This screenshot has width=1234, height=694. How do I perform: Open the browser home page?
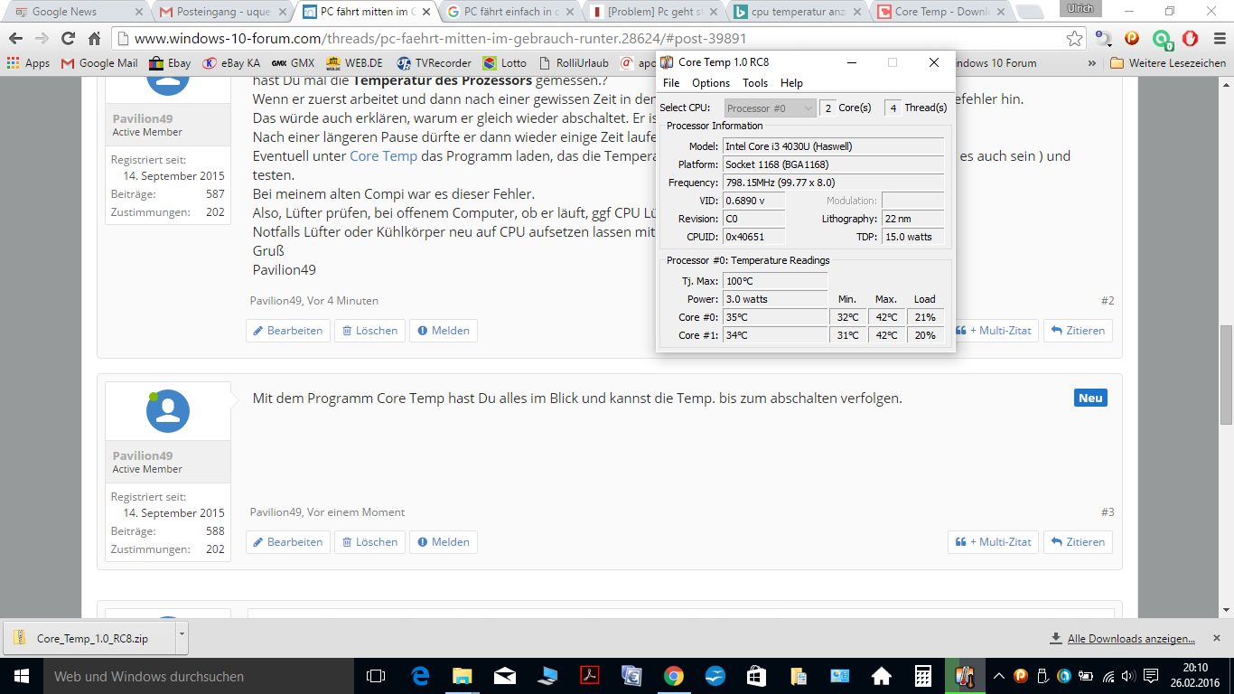[x=94, y=39]
